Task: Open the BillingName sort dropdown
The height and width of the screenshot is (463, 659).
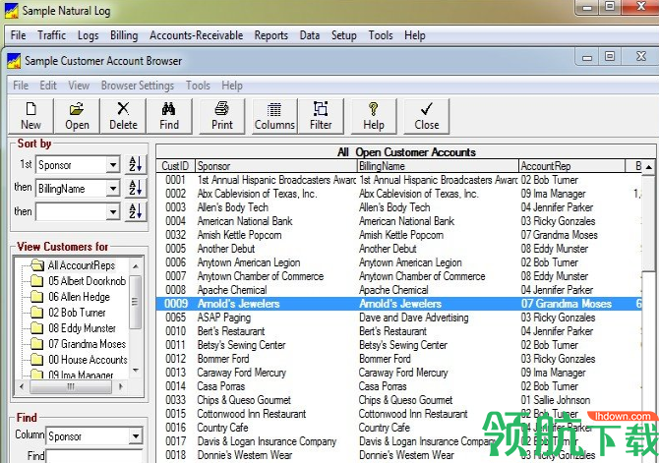Action: (x=113, y=188)
